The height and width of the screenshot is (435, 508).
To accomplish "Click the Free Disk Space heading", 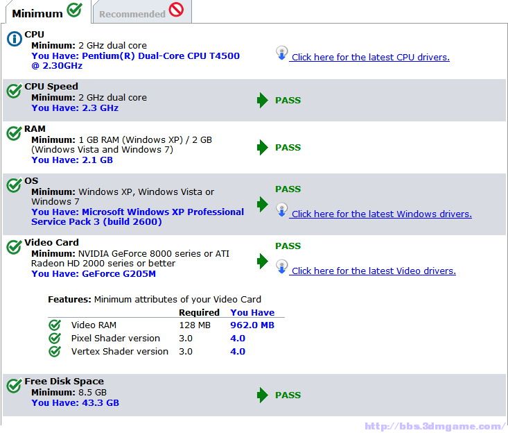I will pyautogui.click(x=64, y=381).
